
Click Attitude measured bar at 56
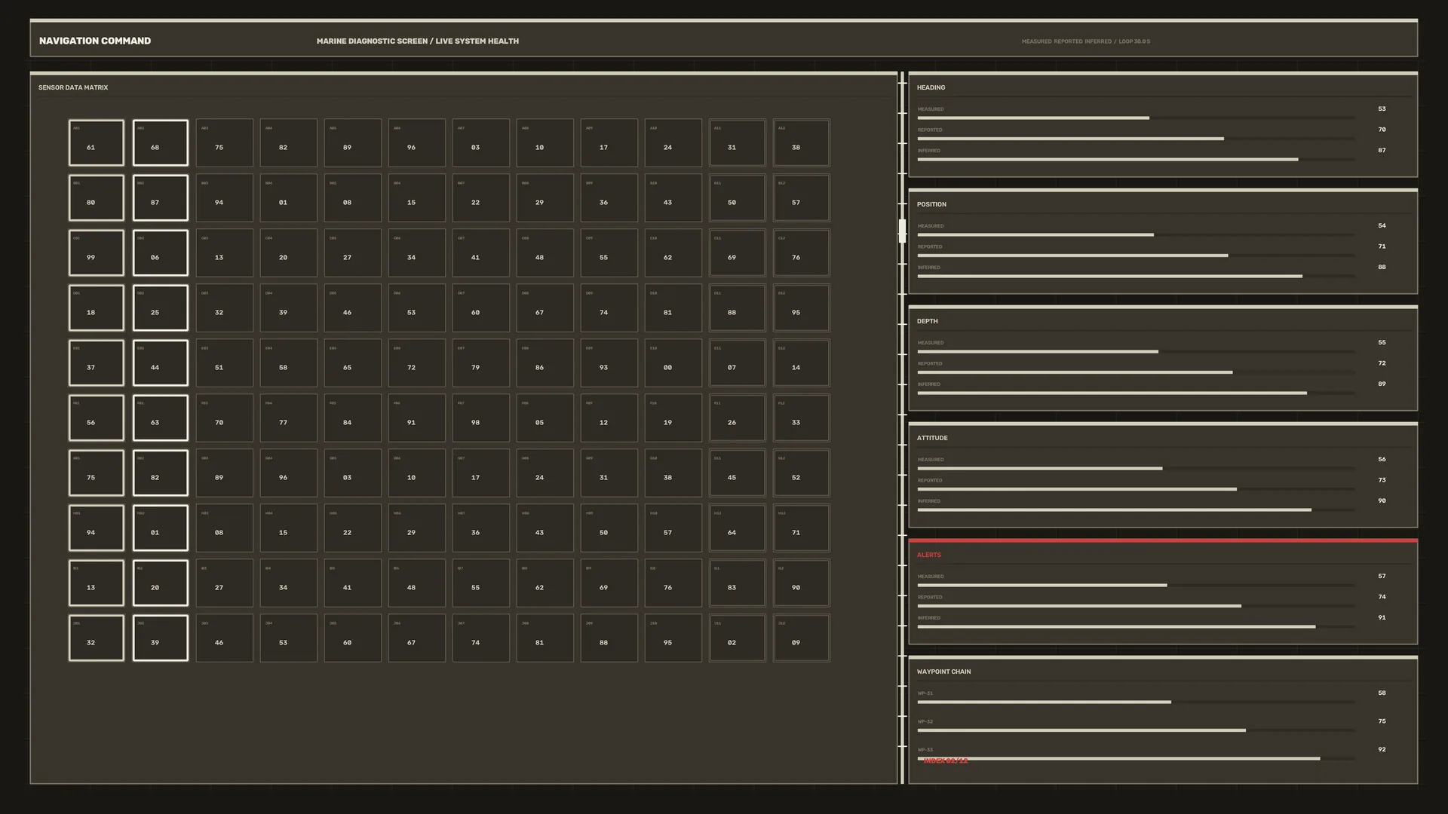point(1136,468)
